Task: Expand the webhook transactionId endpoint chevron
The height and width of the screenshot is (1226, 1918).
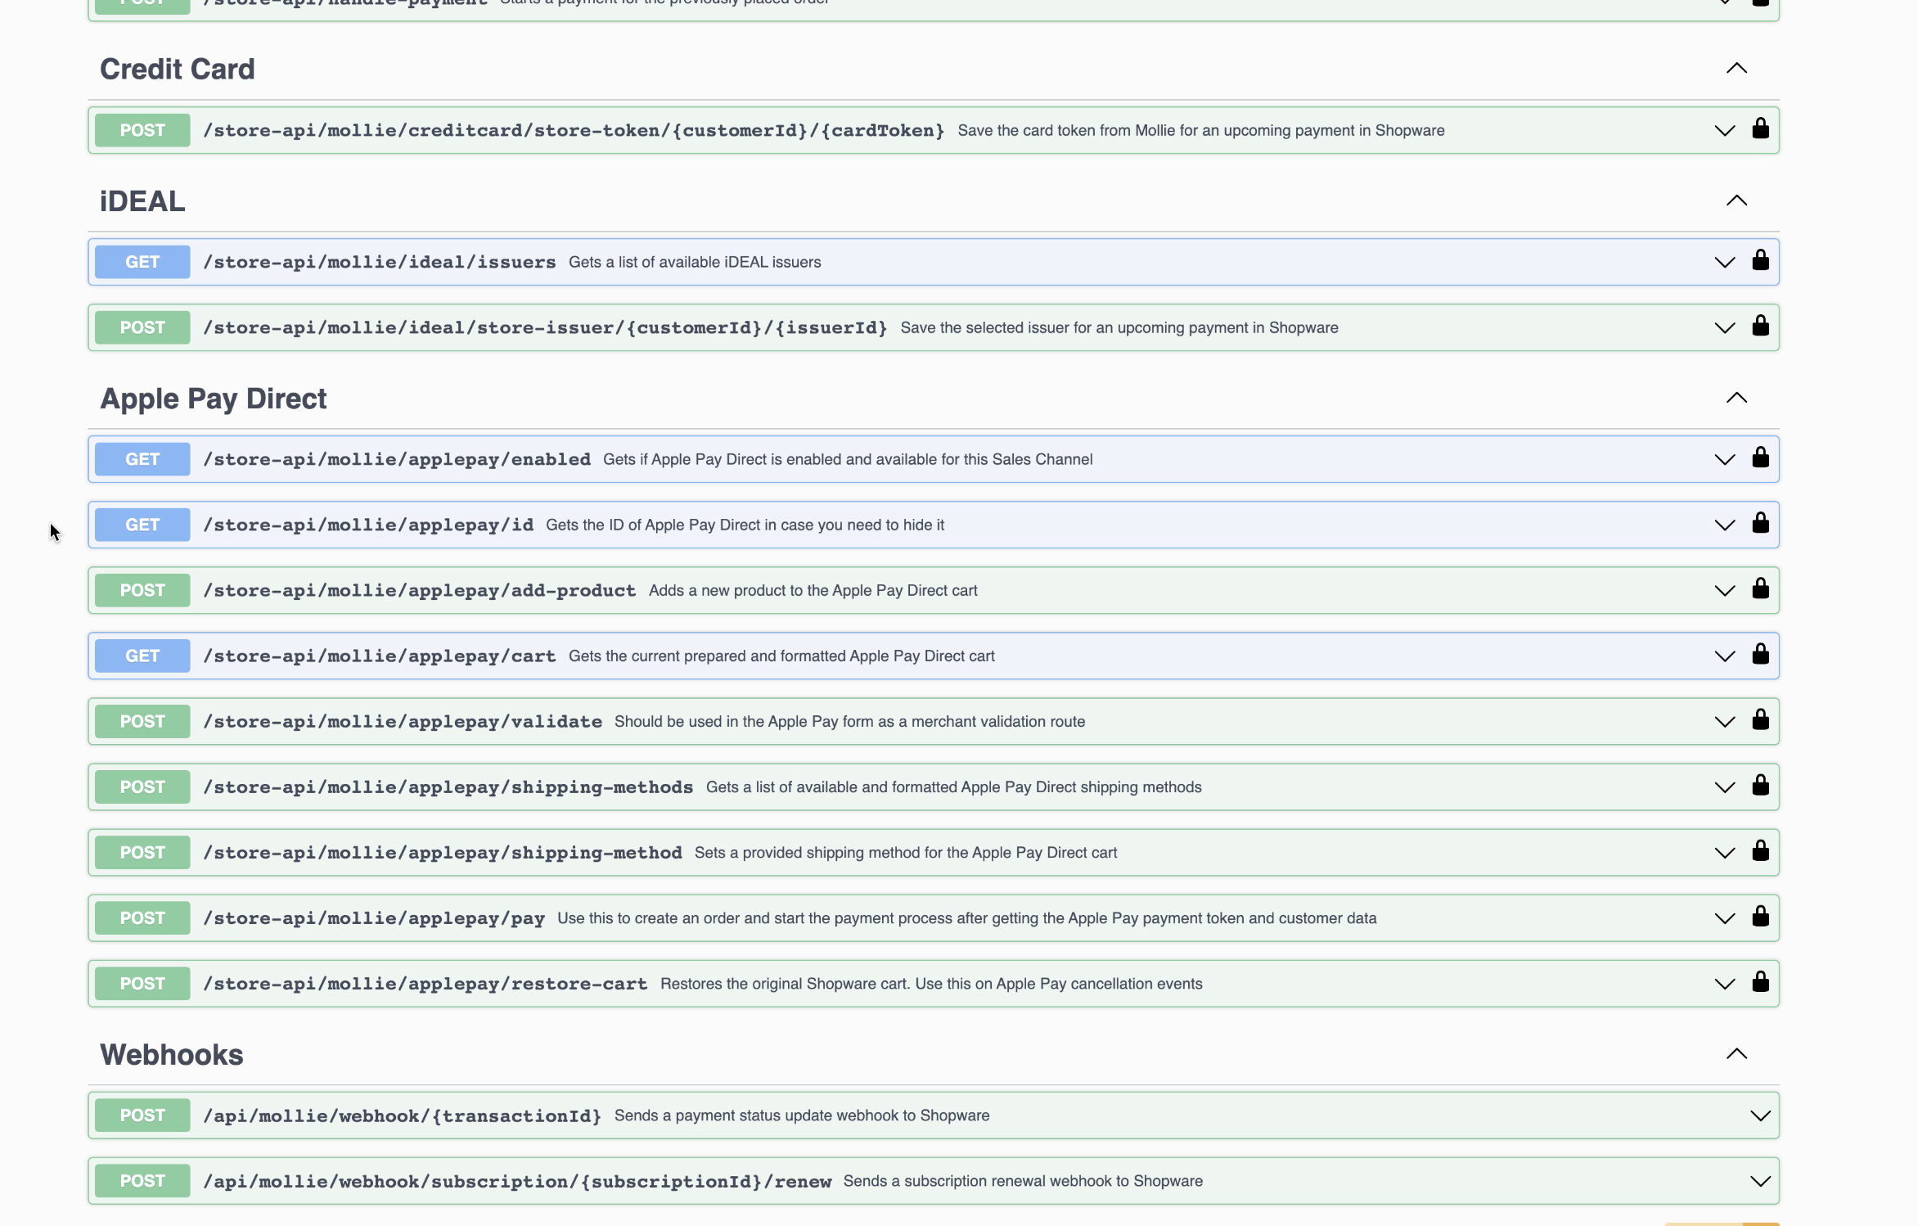Action: pos(1759,1116)
